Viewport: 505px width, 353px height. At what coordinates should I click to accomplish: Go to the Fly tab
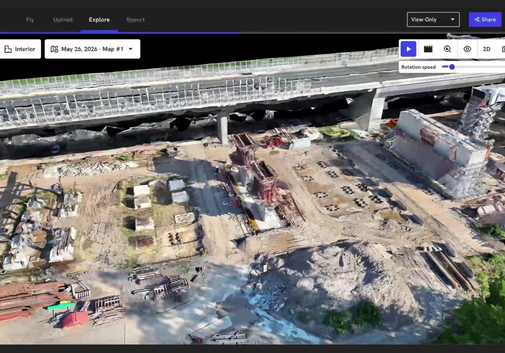point(30,20)
